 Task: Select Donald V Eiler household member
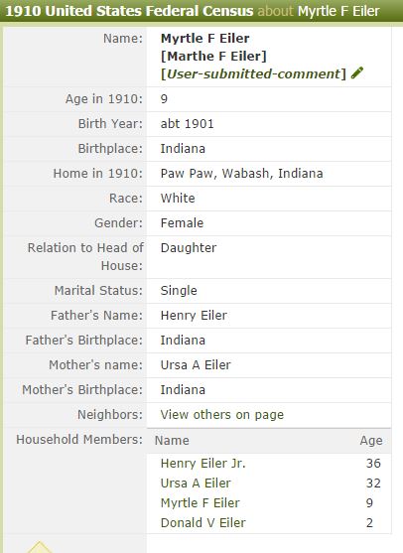203,522
